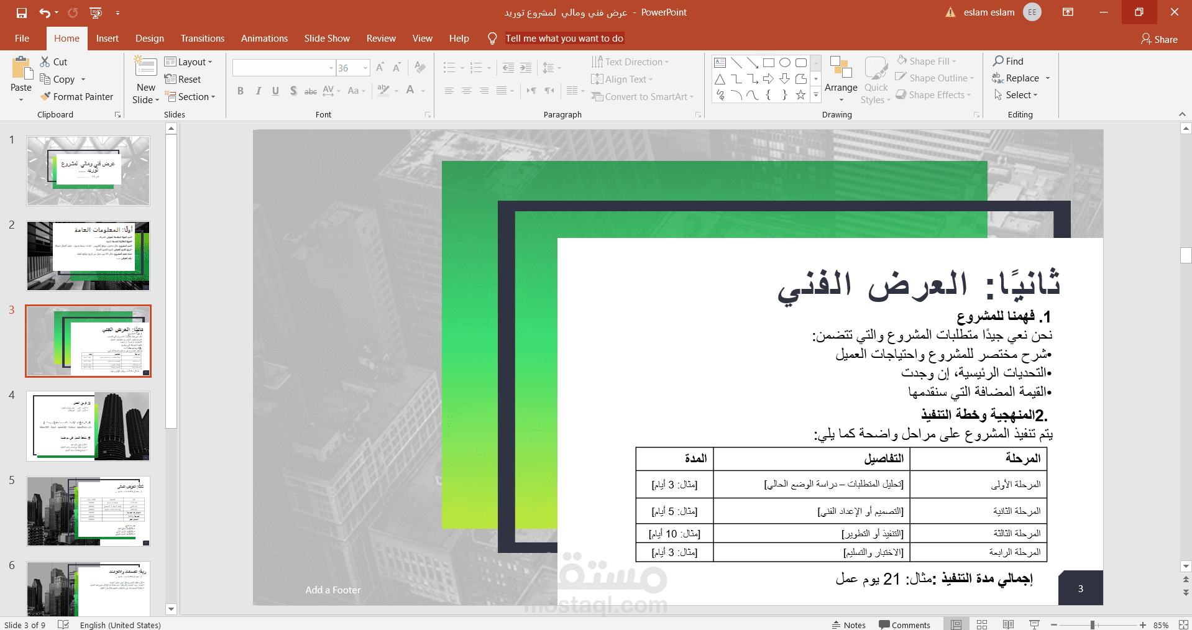Screen dimensions: 1192x630
Task: Open Text Direction dropdown
Action: [630, 62]
